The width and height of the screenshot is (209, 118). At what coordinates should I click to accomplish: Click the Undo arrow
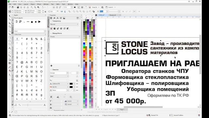43,7
